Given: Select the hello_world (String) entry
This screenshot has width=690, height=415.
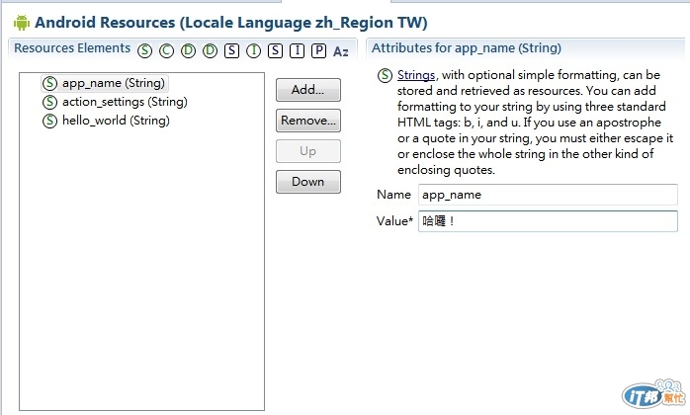Looking at the screenshot, I should [115, 121].
